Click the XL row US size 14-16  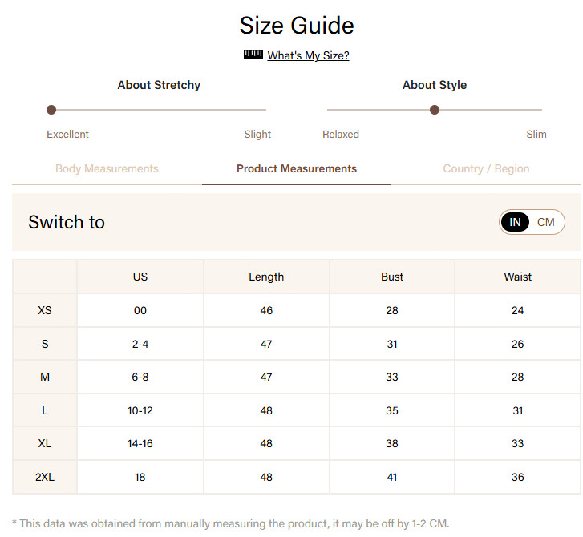click(140, 443)
